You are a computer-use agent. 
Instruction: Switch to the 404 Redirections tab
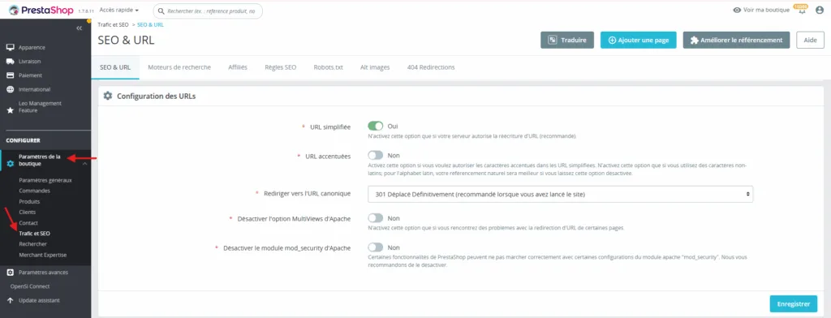click(431, 67)
